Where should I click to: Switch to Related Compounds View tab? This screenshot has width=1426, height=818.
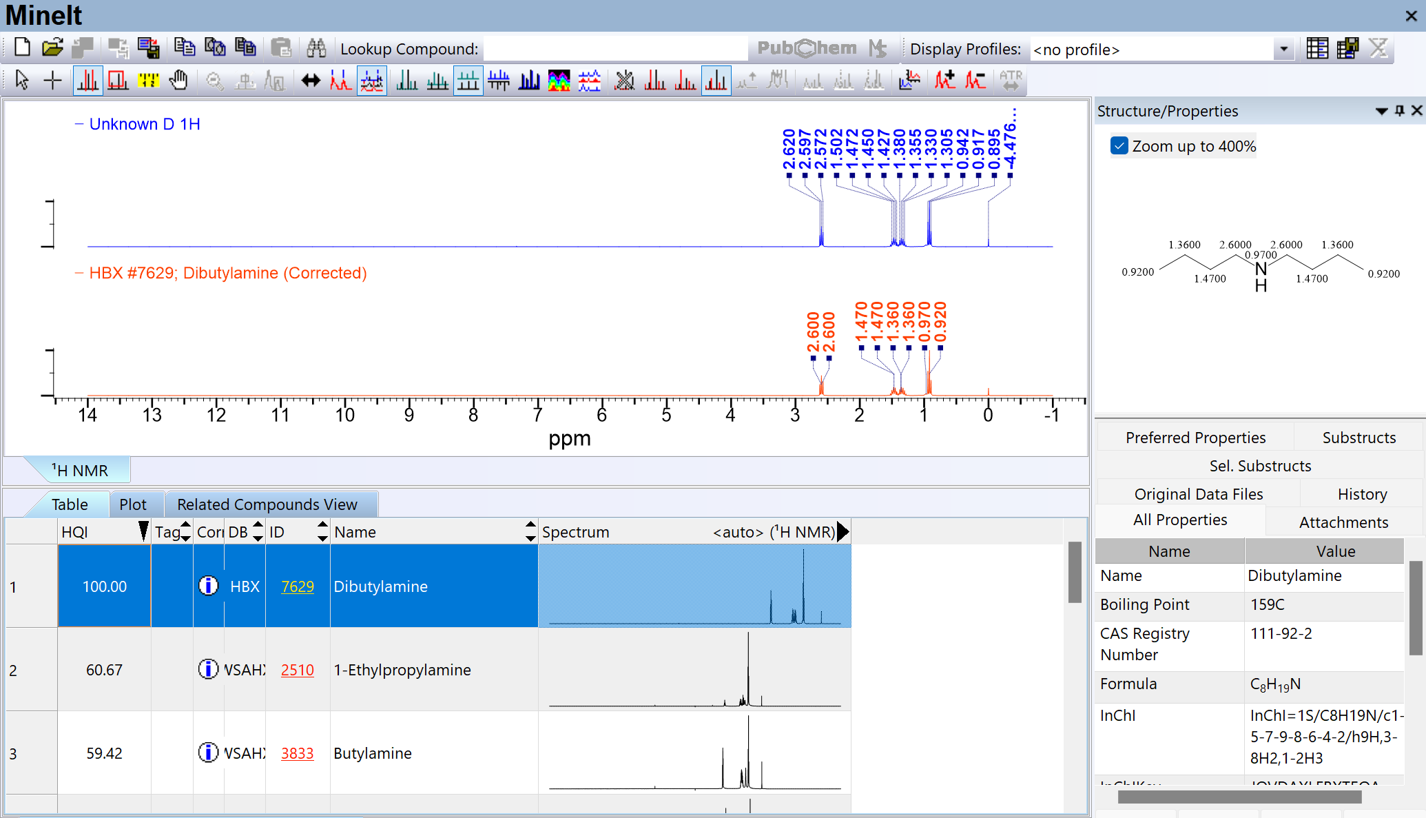[x=267, y=504]
